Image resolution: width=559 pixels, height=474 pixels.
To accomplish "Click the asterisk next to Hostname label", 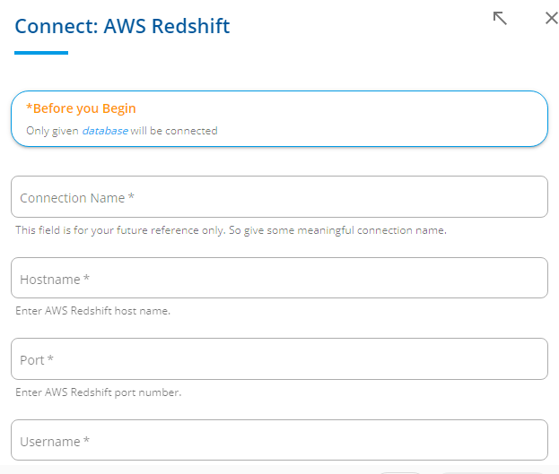I will point(86,278).
